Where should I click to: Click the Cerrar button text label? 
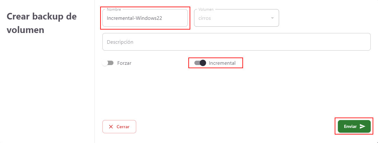coord(123,127)
